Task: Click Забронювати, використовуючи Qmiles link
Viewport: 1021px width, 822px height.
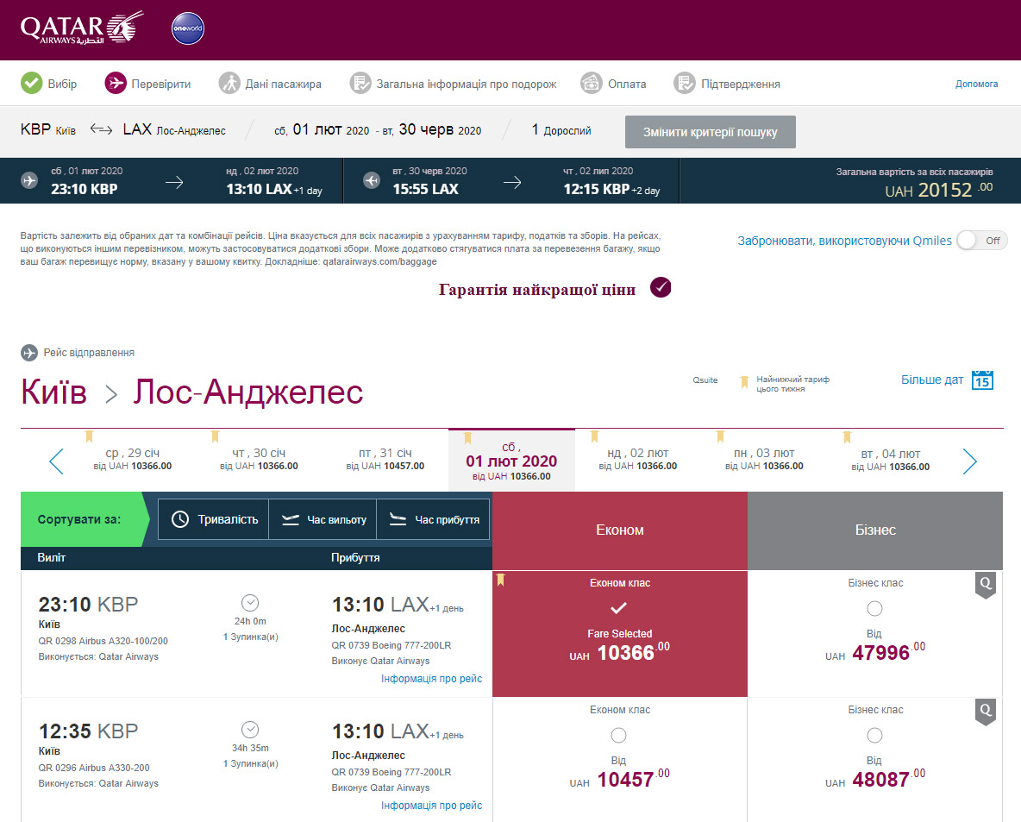Action: coord(844,241)
